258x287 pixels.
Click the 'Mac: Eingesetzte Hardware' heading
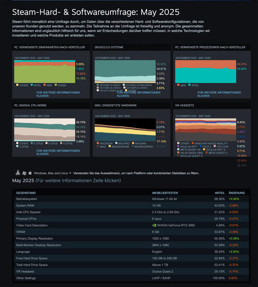115,105
